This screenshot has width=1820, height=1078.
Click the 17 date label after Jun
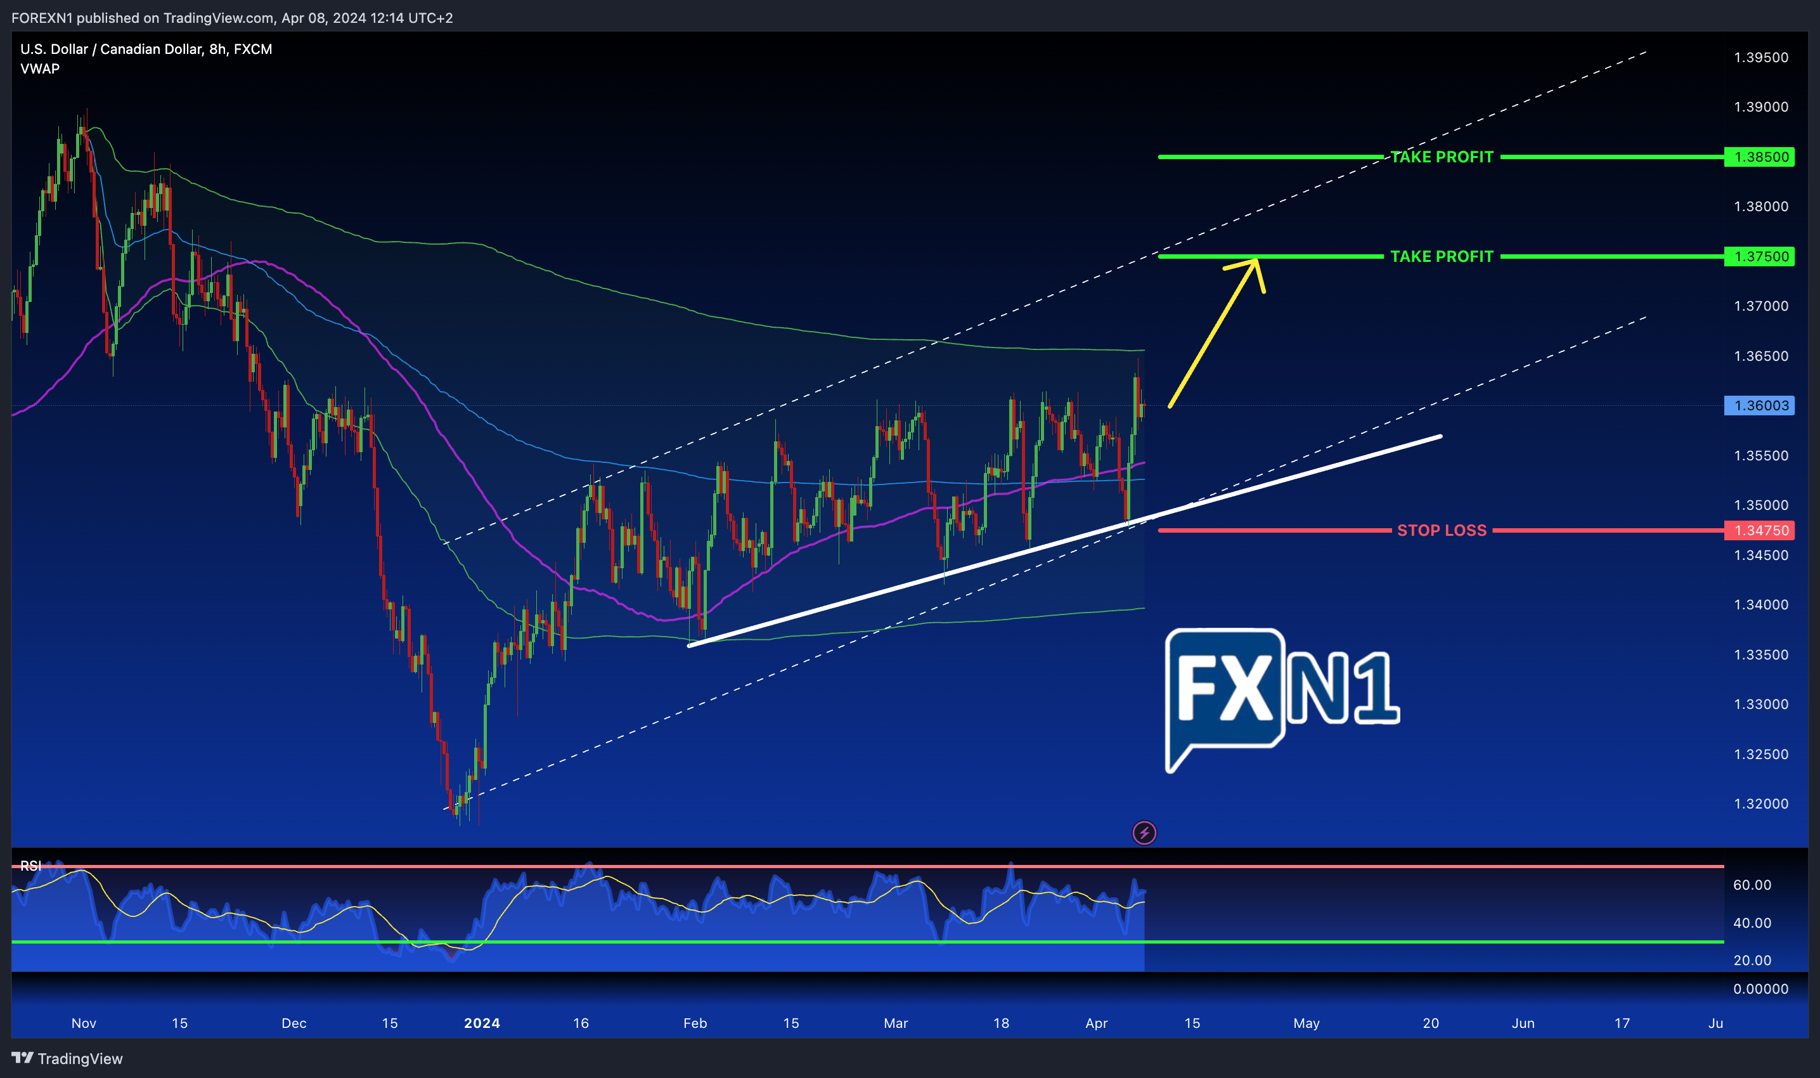click(1622, 1023)
